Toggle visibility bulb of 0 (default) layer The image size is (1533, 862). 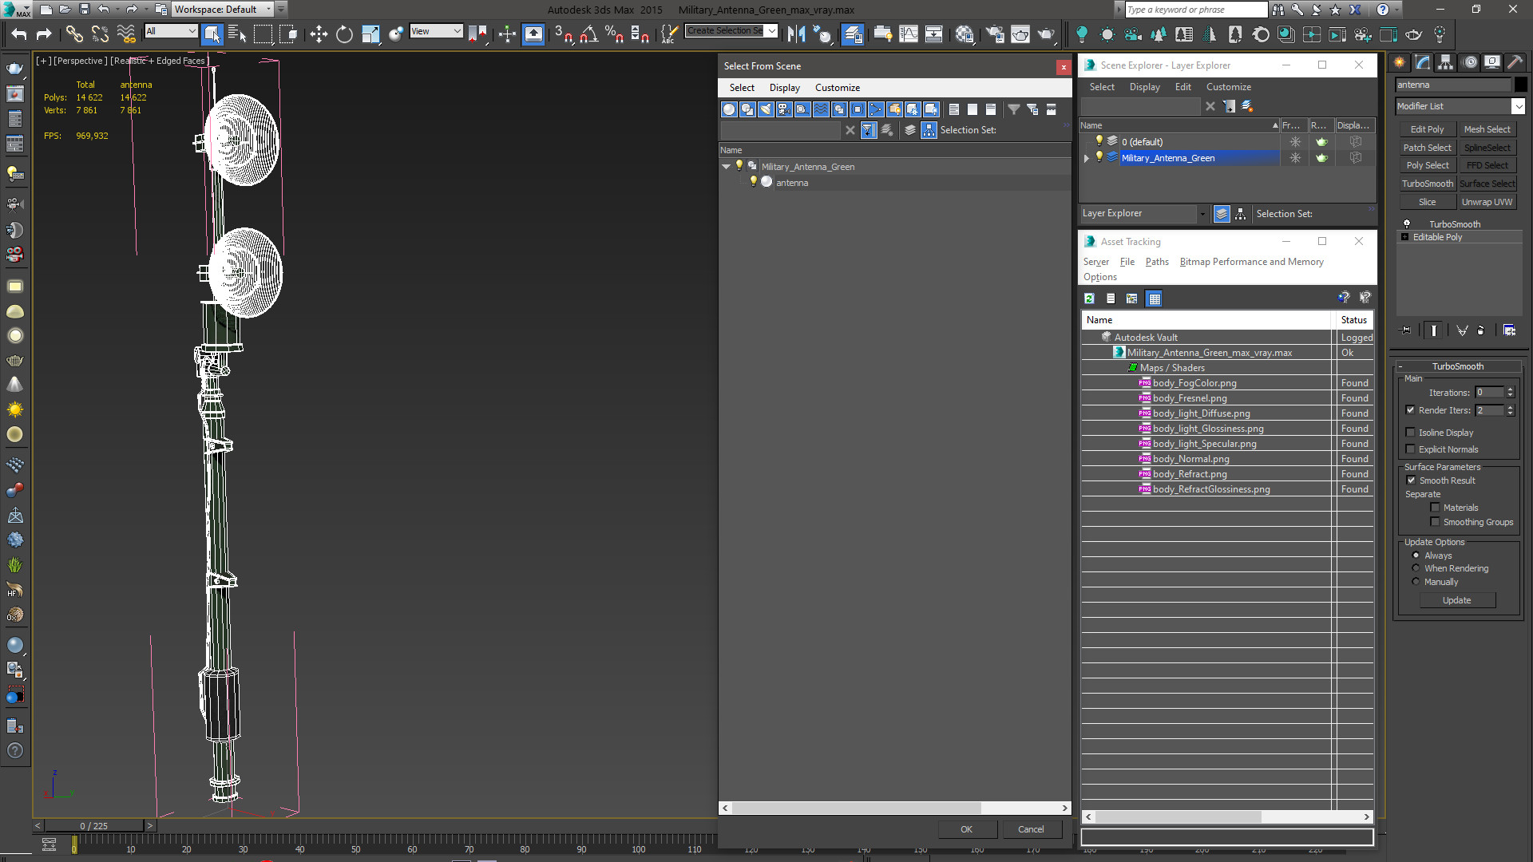(1099, 141)
